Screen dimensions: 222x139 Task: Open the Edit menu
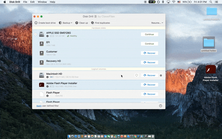[x=33, y=2]
